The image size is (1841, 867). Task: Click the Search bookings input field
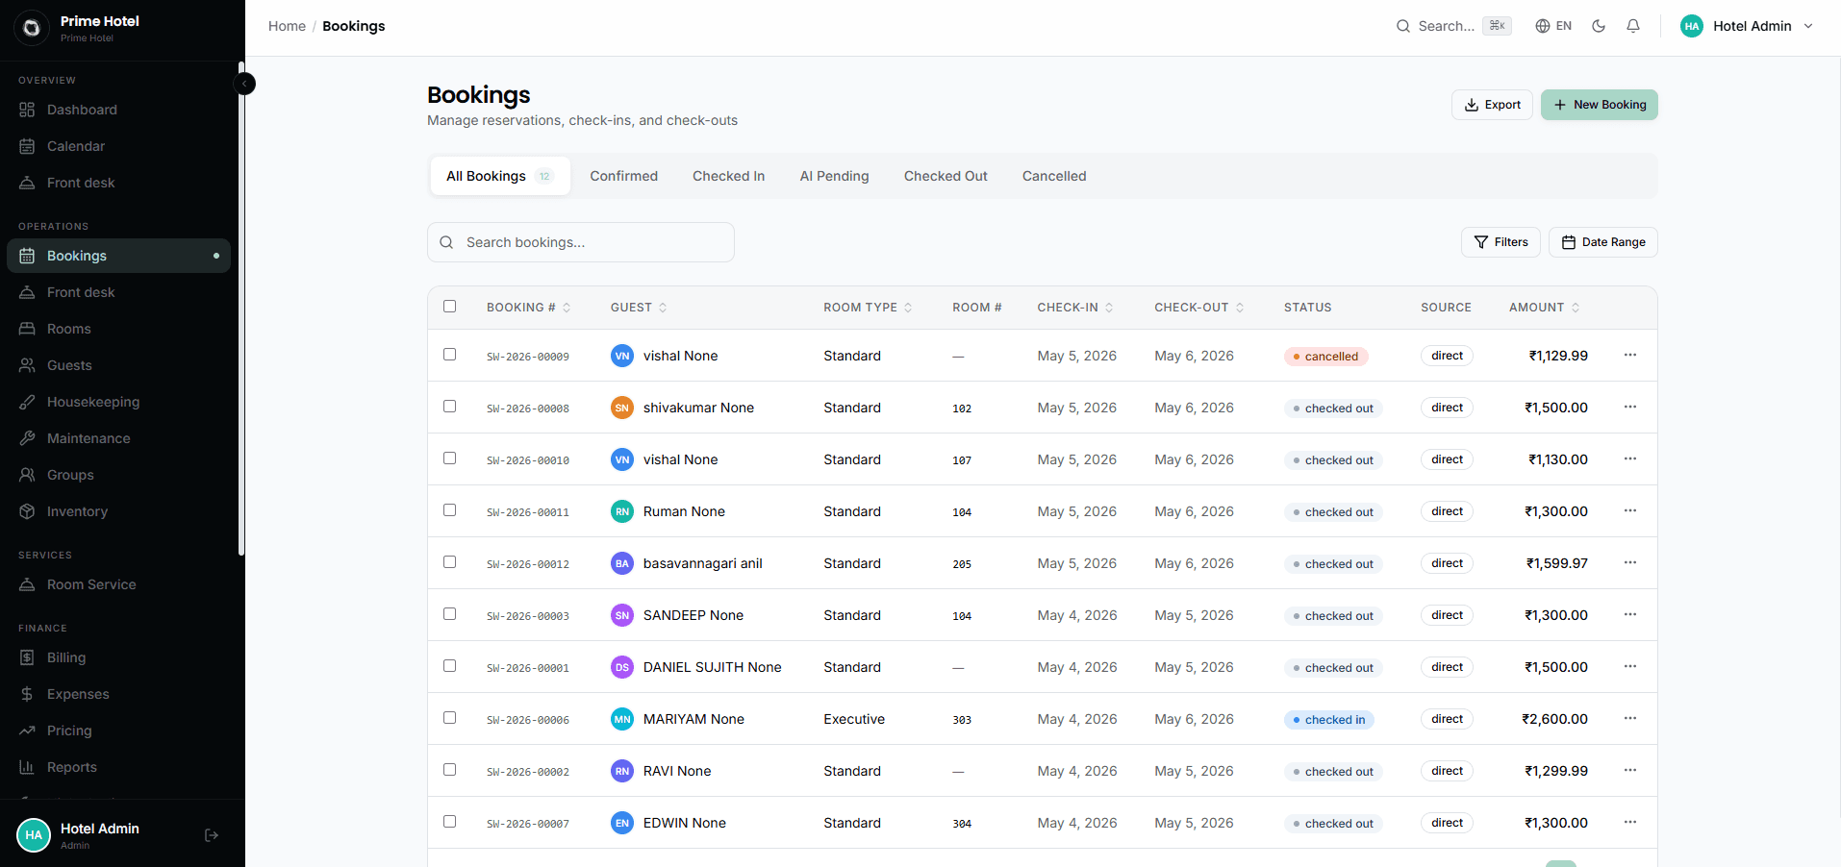coord(581,242)
